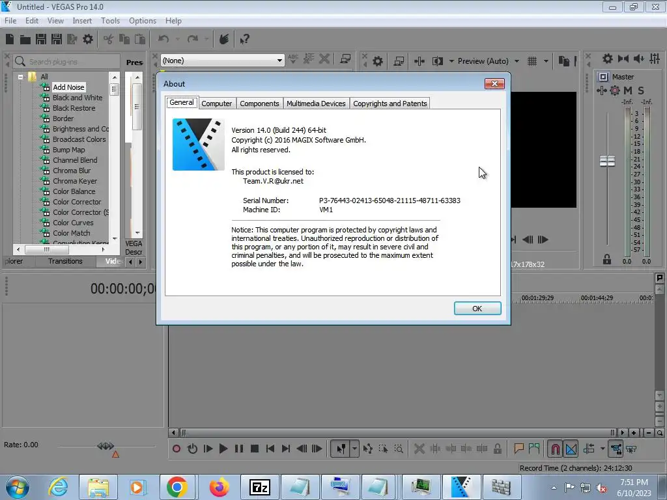Click the Interactive Tutorials icon
This screenshot has width=667, height=500.
click(x=224, y=39)
